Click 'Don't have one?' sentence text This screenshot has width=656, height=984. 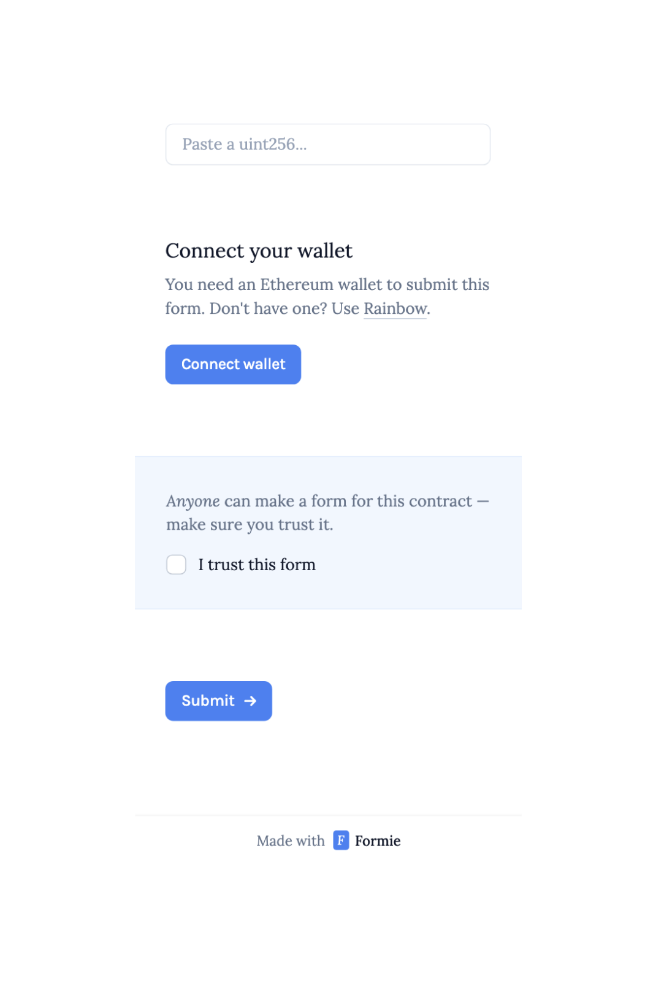pyautogui.click(x=269, y=308)
